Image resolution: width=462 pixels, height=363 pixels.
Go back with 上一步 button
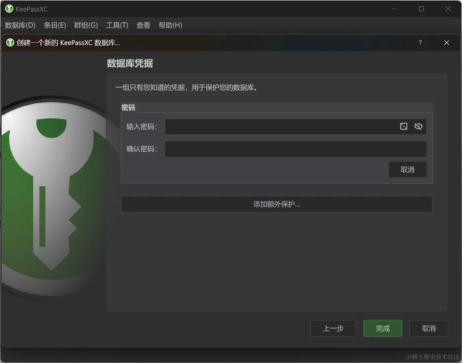(x=333, y=328)
